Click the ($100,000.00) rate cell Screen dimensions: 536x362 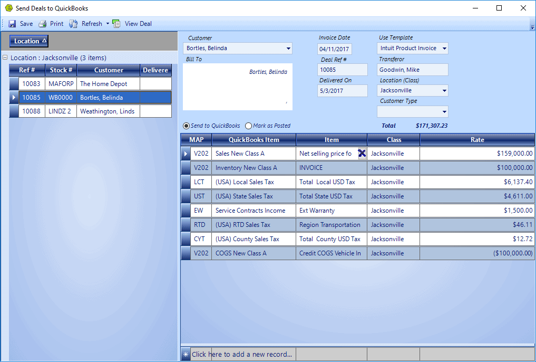click(x=477, y=253)
